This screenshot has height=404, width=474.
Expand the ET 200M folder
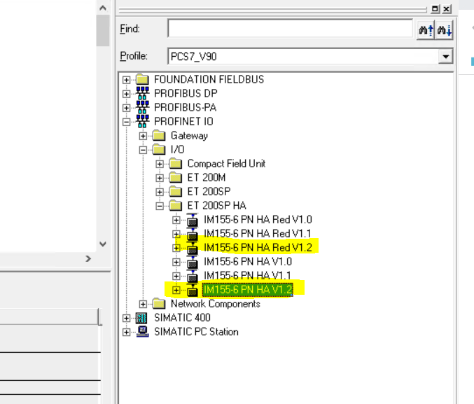click(160, 178)
